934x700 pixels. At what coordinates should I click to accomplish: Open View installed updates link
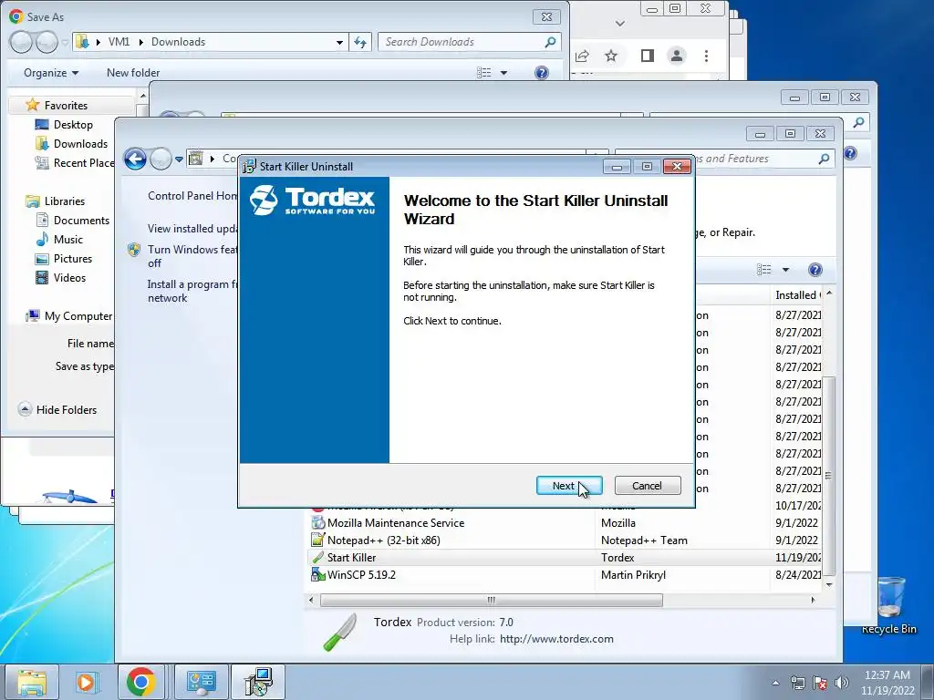point(193,229)
